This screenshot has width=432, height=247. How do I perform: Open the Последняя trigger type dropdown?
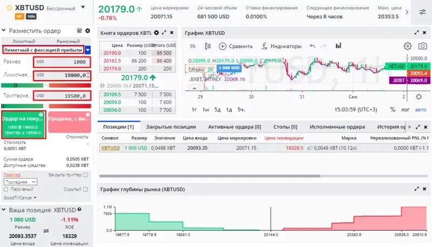[x=21, y=182]
